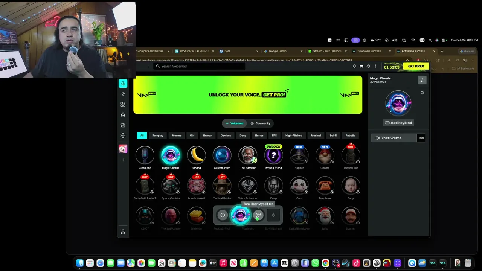
Task: Select the Clean Mic voice
Action: [x=145, y=155]
